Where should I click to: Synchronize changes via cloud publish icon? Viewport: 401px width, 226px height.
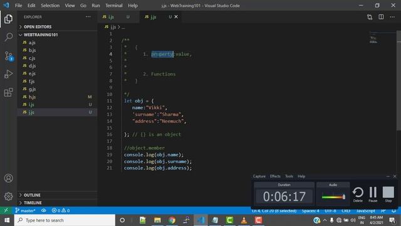coord(44,210)
